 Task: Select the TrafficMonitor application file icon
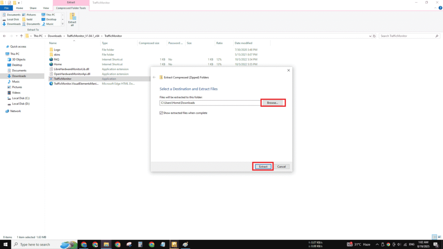51,79
